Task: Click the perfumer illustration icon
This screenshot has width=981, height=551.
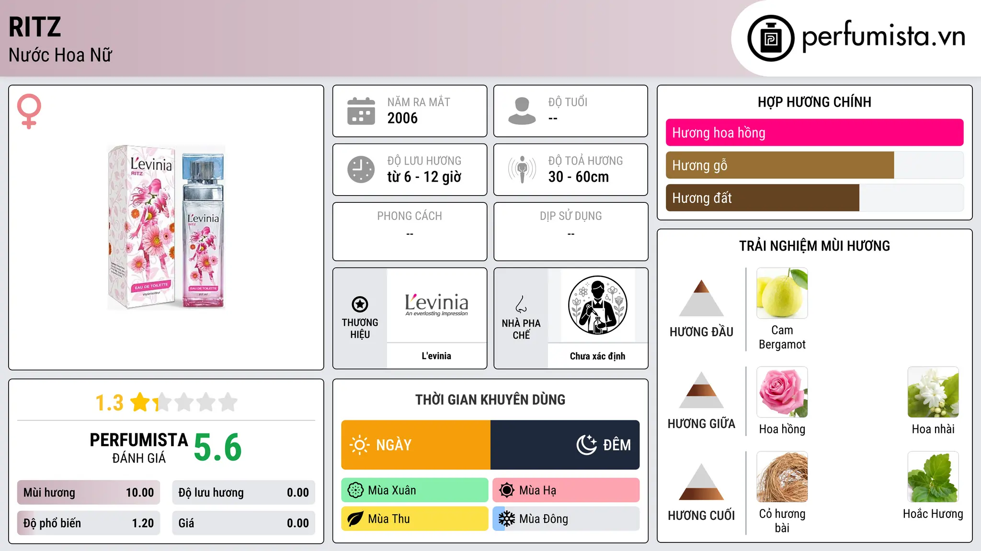Action: pyautogui.click(x=597, y=305)
